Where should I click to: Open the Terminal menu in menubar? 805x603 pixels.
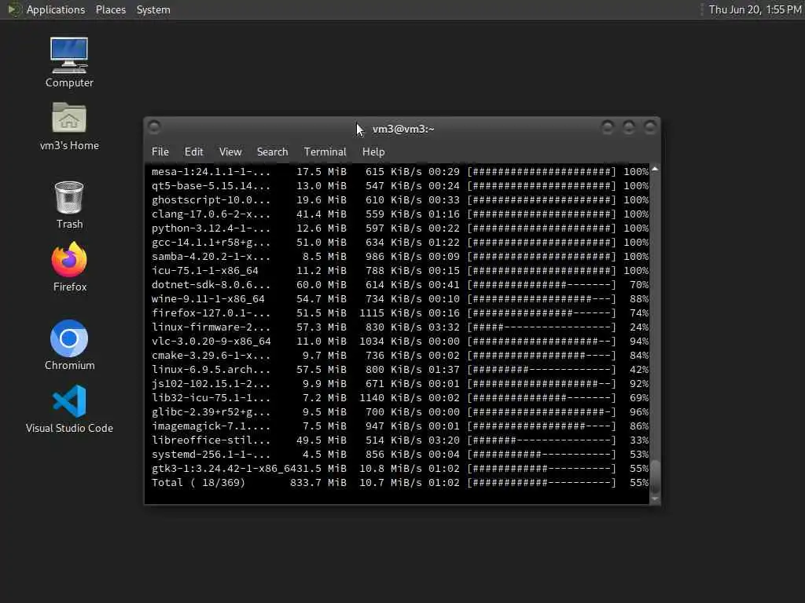(325, 152)
